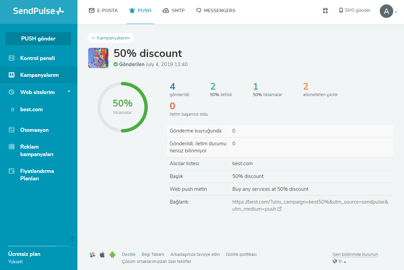Screen dimensions: 404x270
Task: Collapse the sidebar with chevron arrow
Action: (x=72, y=239)
